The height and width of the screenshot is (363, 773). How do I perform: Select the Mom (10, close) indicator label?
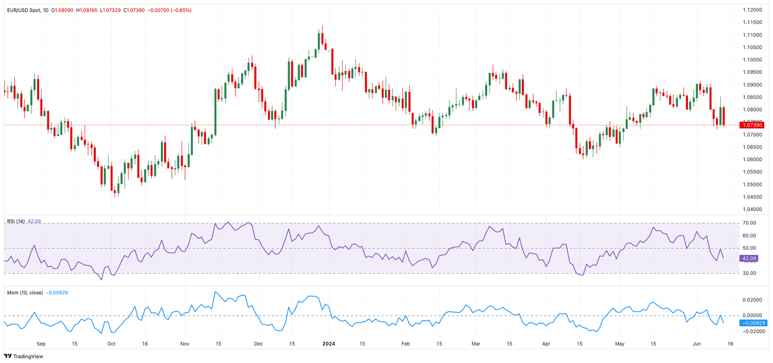pyautogui.click(x=25, y=293)
